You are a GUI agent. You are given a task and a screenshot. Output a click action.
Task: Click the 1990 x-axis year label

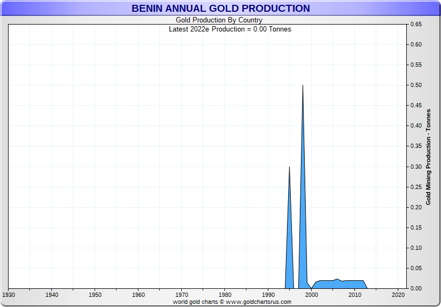(268, 295)
